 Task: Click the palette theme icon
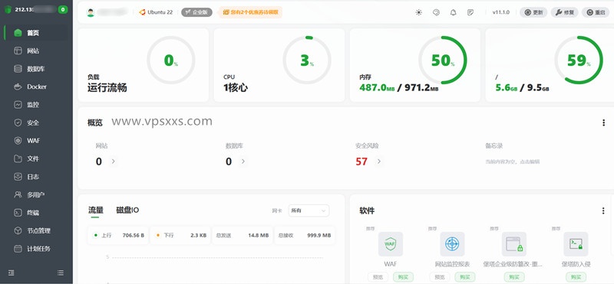point(436,12)
